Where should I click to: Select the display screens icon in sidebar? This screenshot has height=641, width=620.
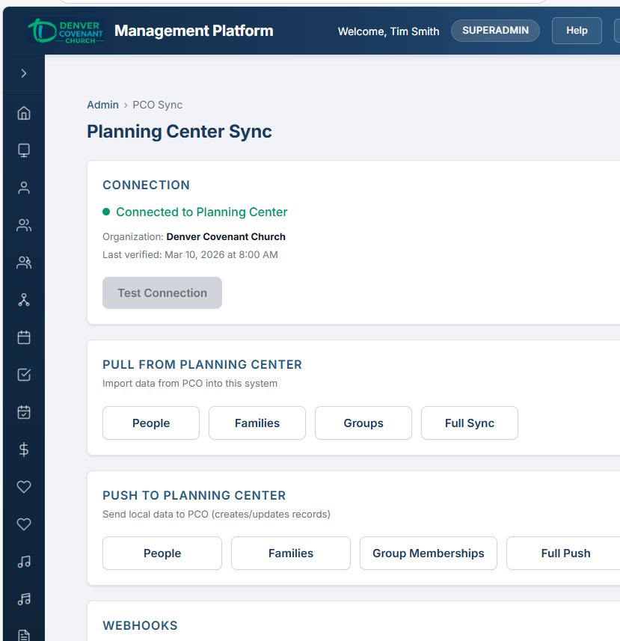tap(23, 150)
